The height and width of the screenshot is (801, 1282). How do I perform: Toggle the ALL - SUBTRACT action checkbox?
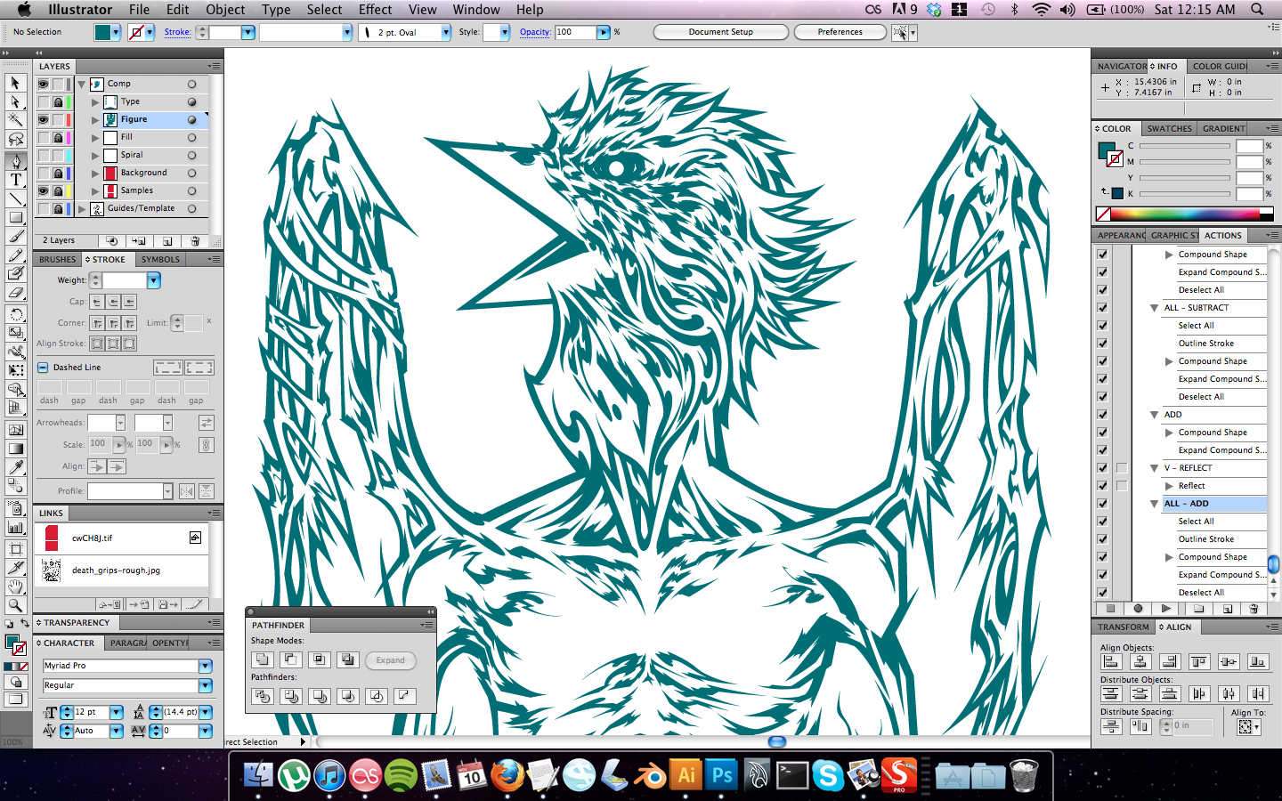tap(1102, 308)
